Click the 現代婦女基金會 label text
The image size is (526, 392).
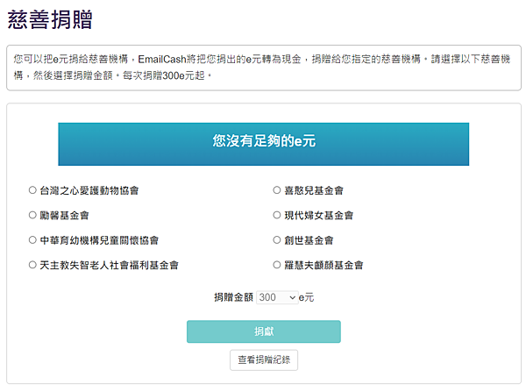pyautogui.click(x=319, y=216)
